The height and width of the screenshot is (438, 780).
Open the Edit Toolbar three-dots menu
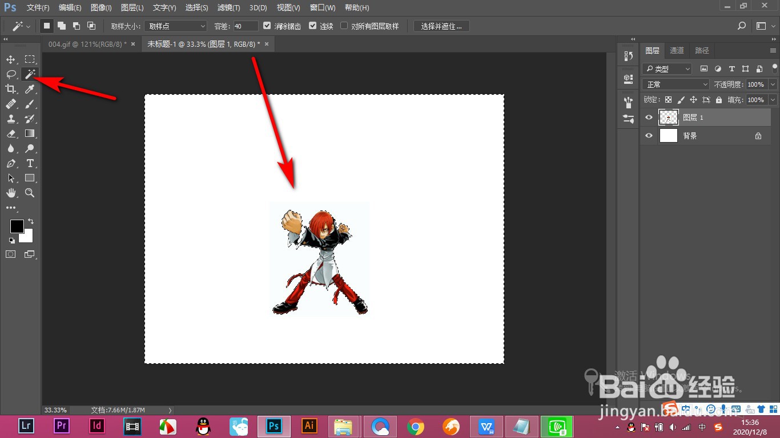point(11,208)
